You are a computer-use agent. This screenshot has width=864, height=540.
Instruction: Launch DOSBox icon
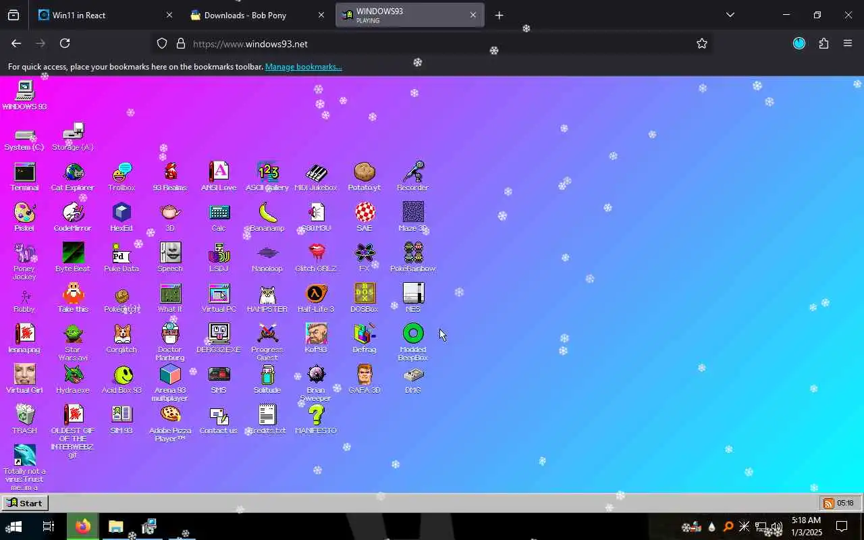point(364,298)
